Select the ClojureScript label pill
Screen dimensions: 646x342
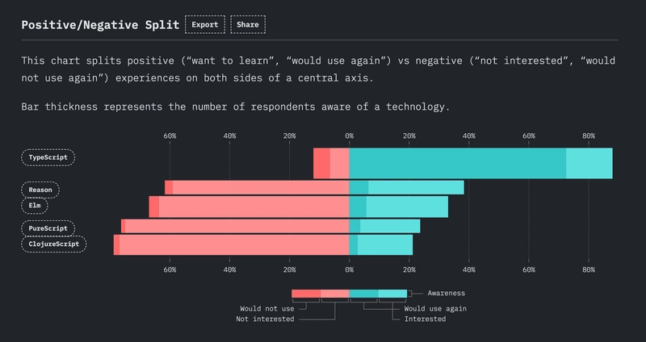(x=54, y=244)
